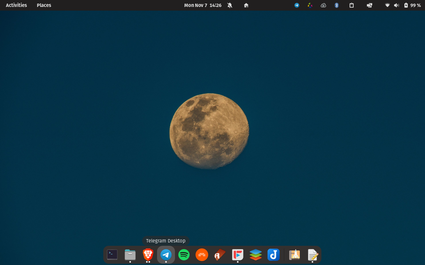Click the rocket notebook dock icon

pos(295,255)
